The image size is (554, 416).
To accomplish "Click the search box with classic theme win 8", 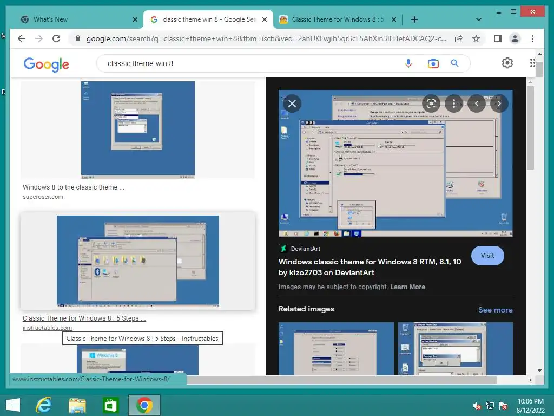I will click(x=247, y=63).
